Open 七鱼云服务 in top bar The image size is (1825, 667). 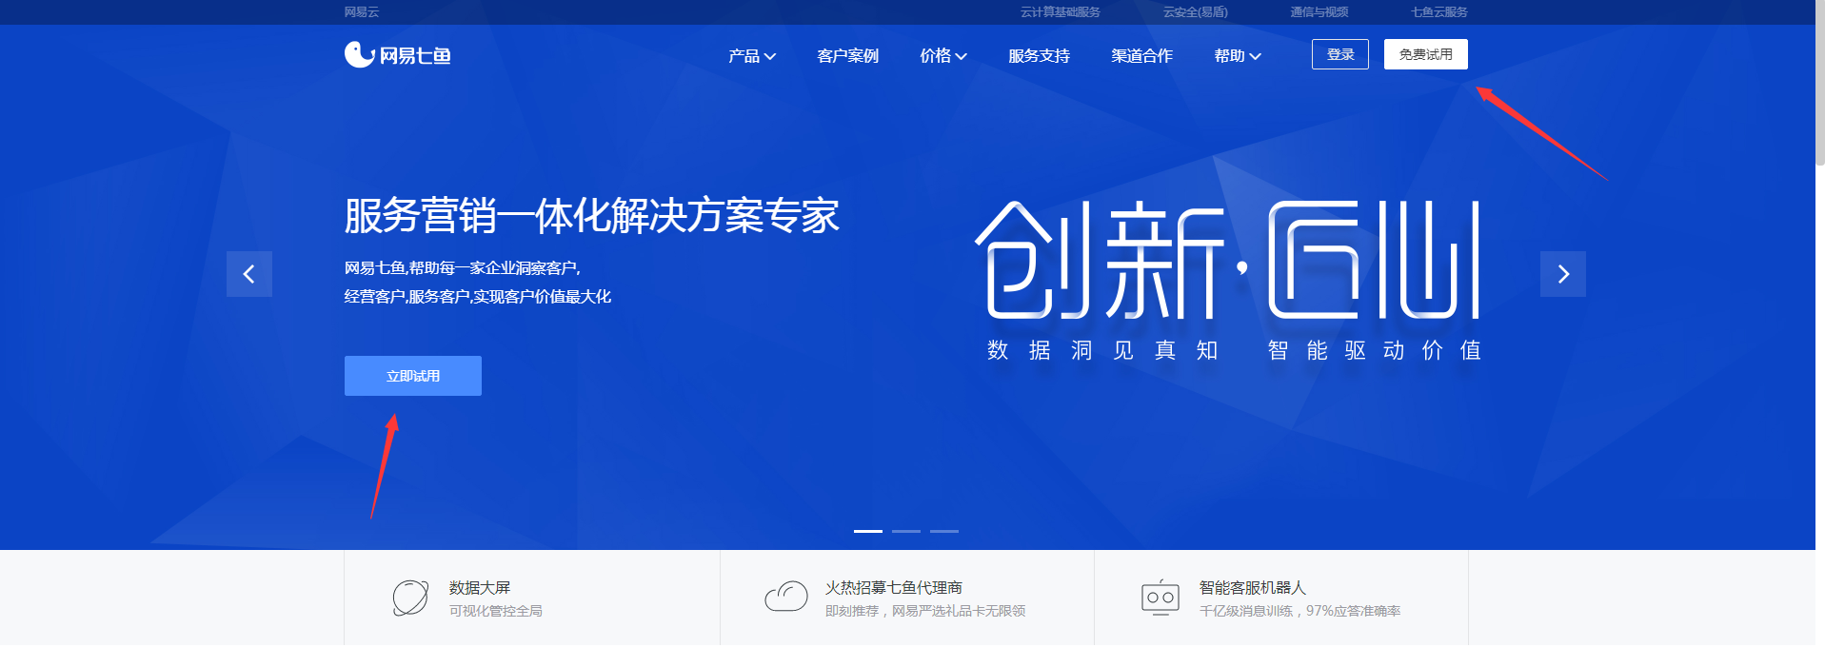click(x=1439, y=12)
